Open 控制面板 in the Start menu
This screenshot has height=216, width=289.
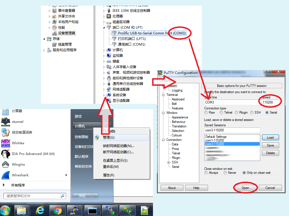pyautogui.click(x=82, y=137)
